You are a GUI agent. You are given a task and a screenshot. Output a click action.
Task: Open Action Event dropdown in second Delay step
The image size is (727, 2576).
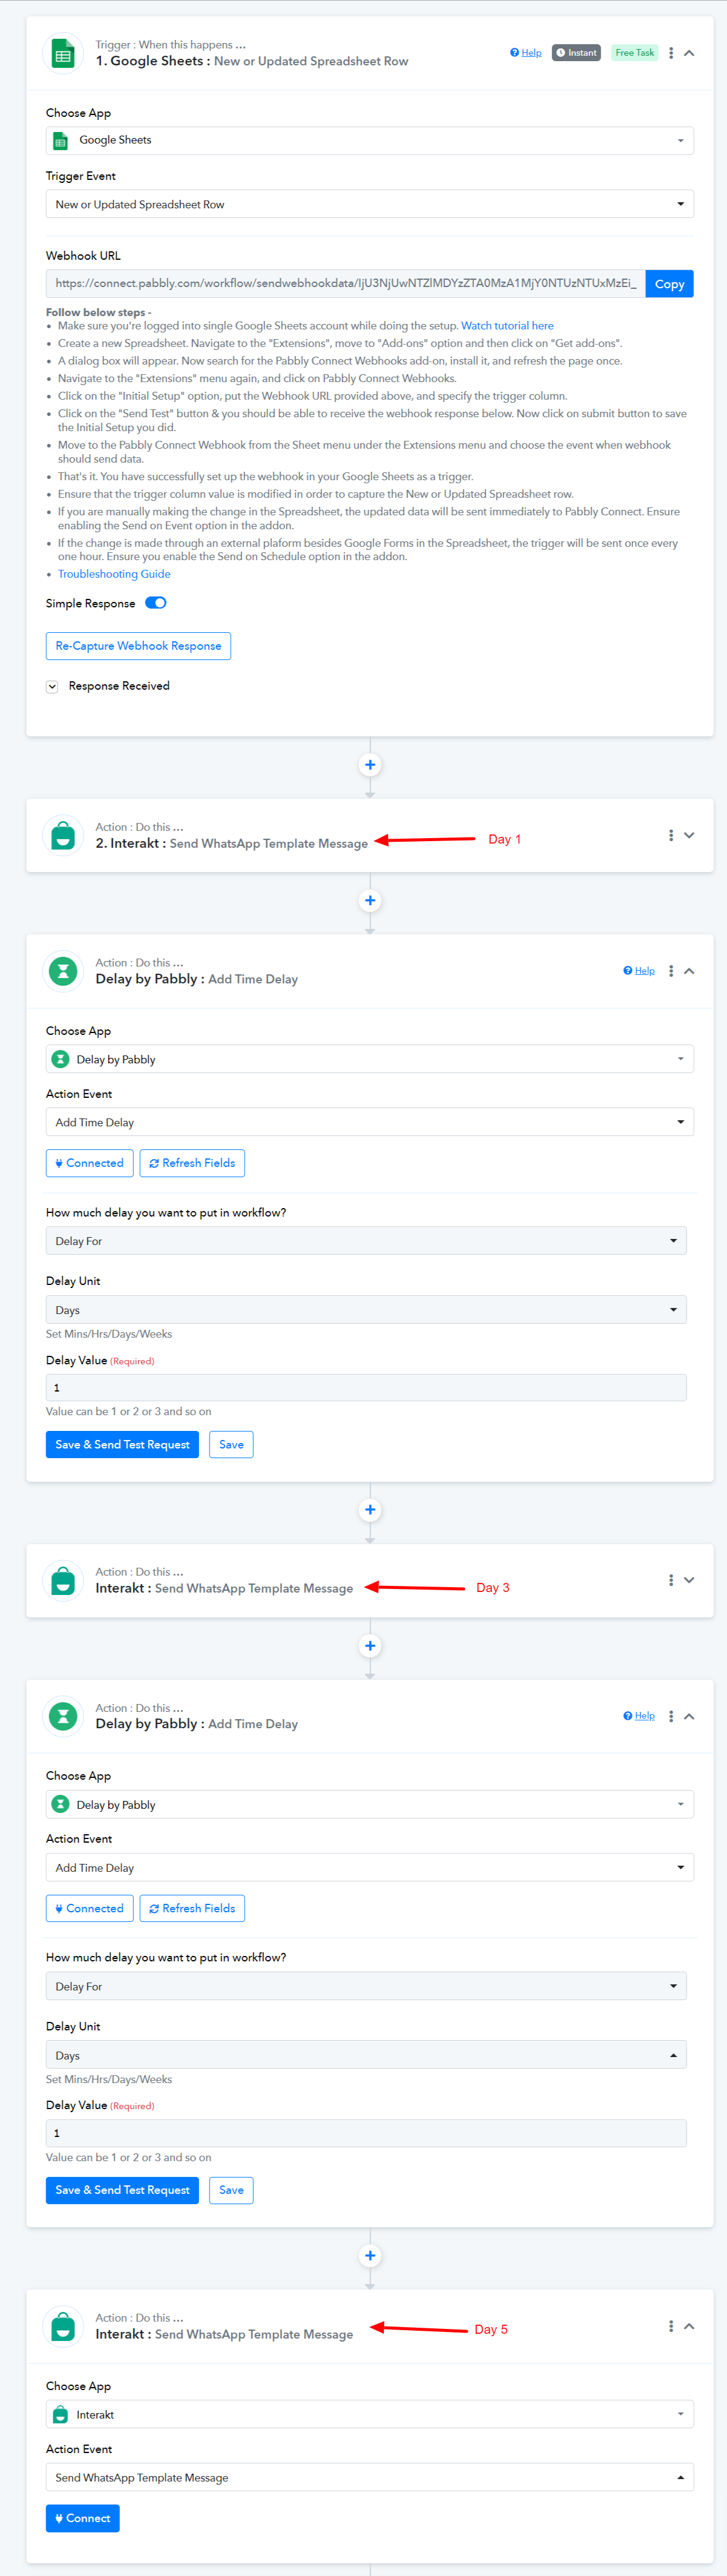(369, 1868)
